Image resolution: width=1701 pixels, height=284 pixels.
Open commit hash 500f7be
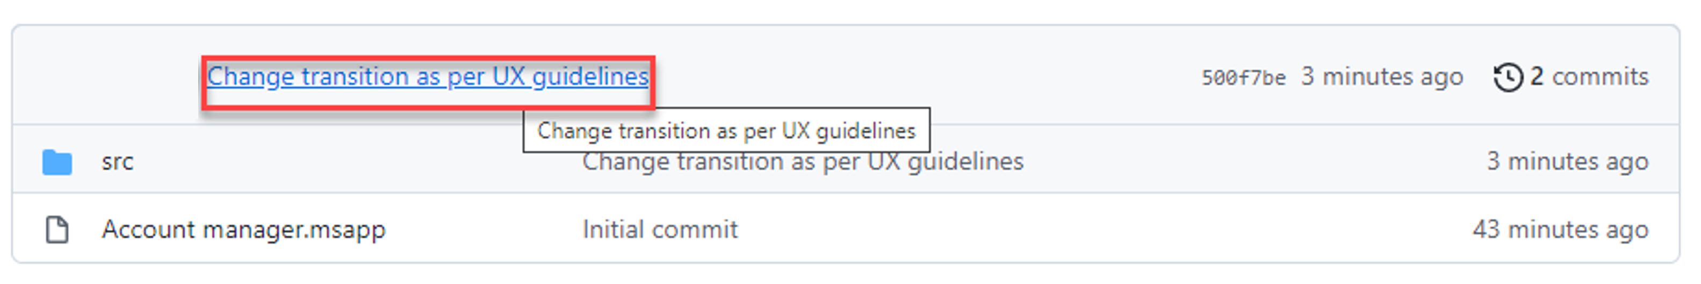point(1243,78)
